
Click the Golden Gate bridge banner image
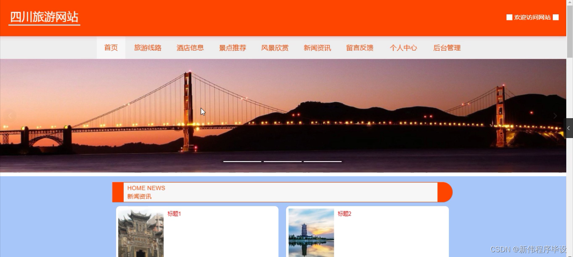pyautogui.click(x=283, y=116)
